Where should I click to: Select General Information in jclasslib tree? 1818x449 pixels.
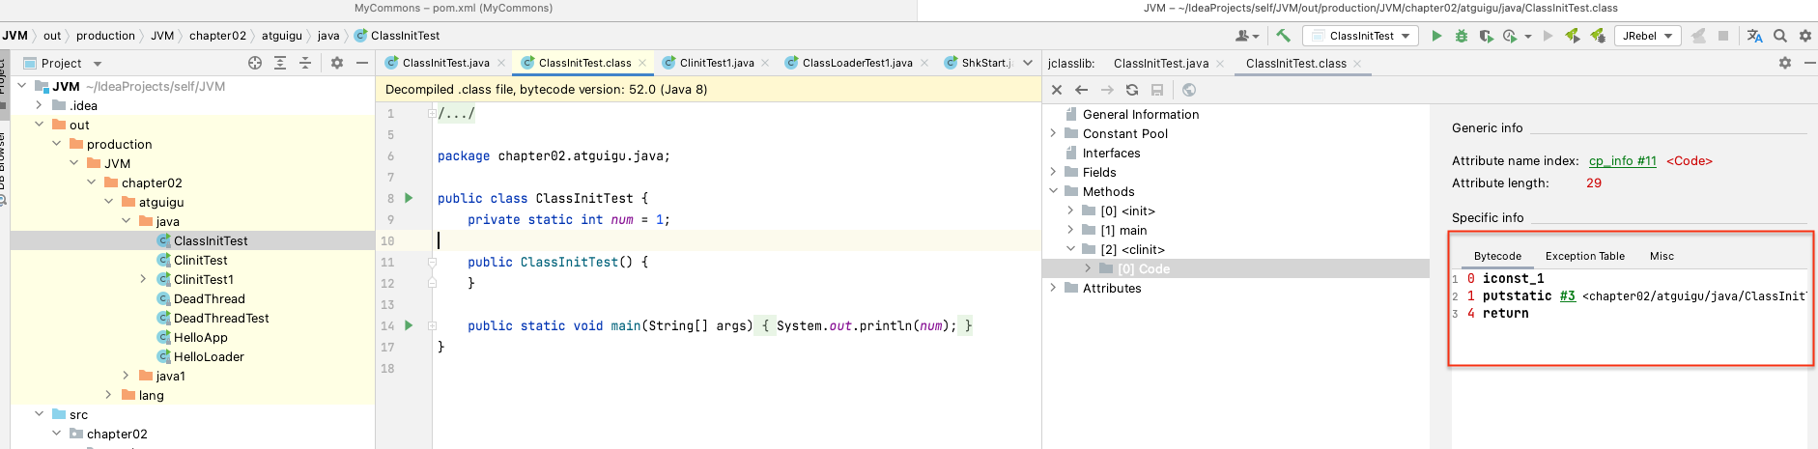(1140, 114)
